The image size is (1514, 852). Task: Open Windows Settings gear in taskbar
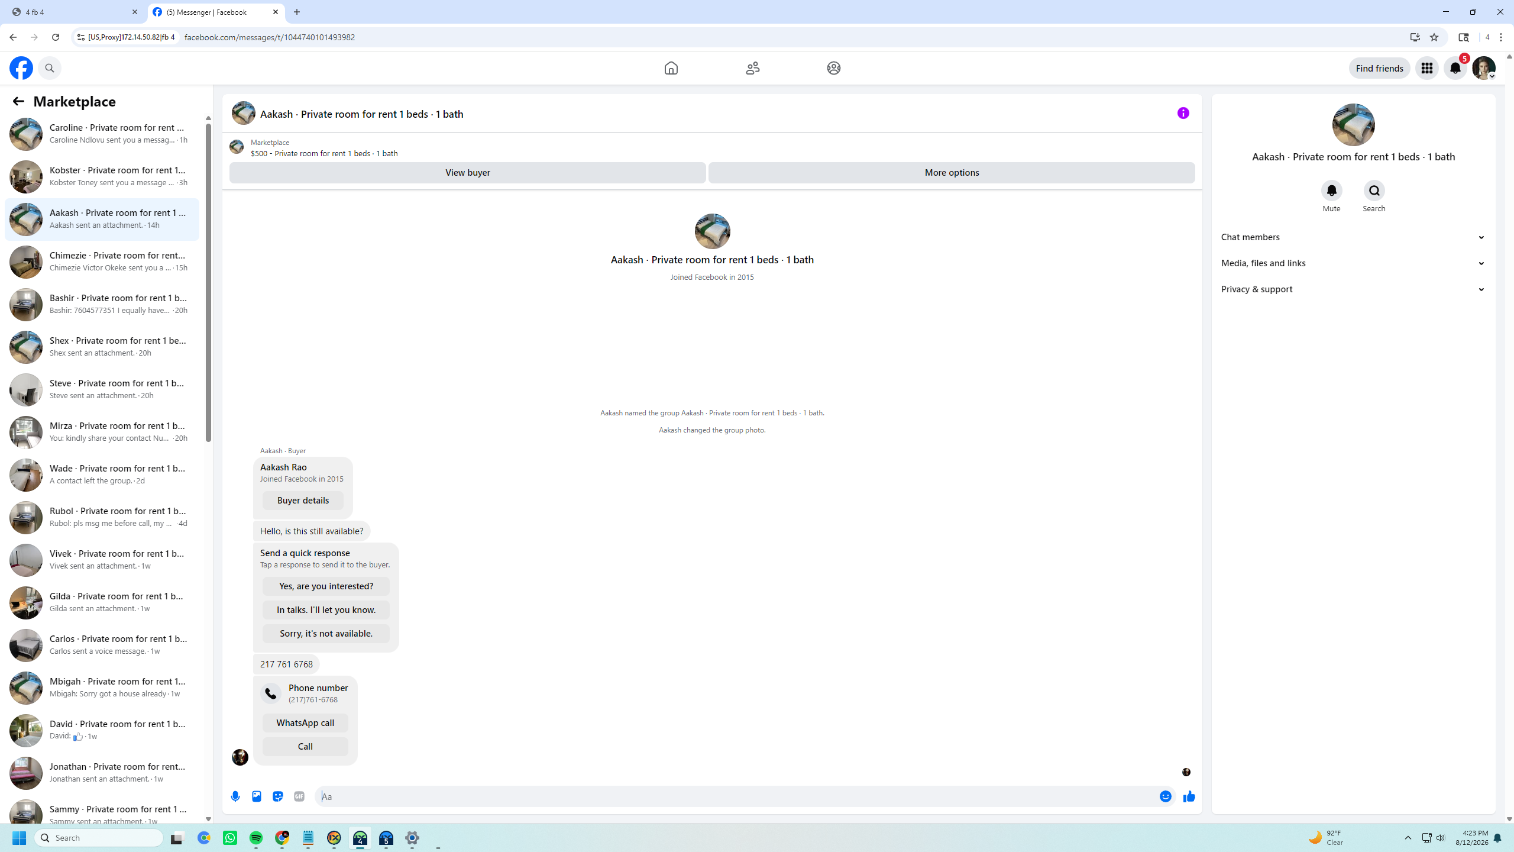(412, 838)
